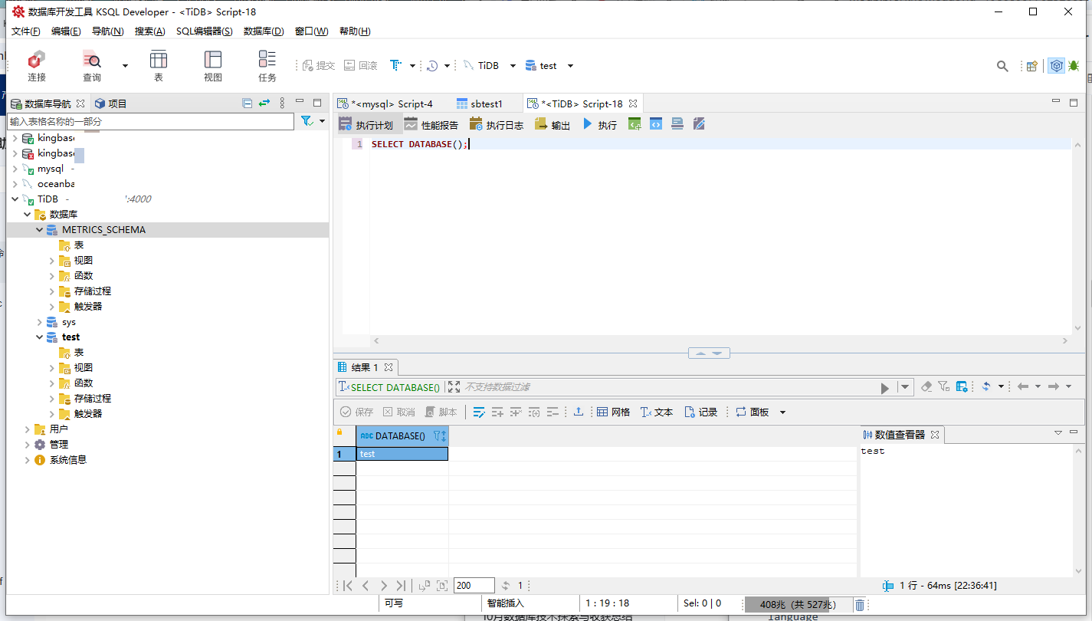Click the 视图 (View) toolbar icon
This screenshot has width=1092, height=621.
click(213, 65)
